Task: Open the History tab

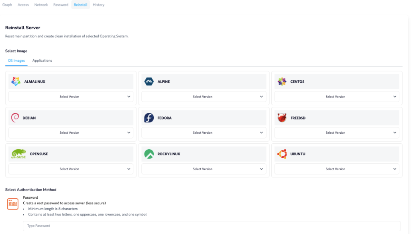Action: [98, 4]
